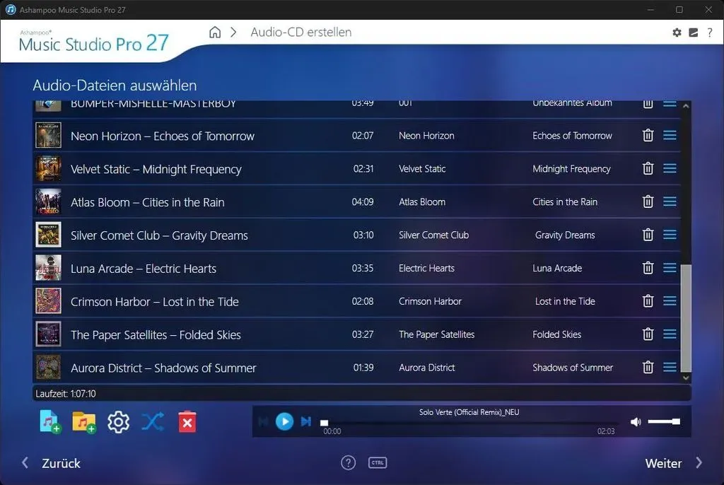Remove the Luna Arcade track
724x485 pixels.
click(x=648, y=268)
